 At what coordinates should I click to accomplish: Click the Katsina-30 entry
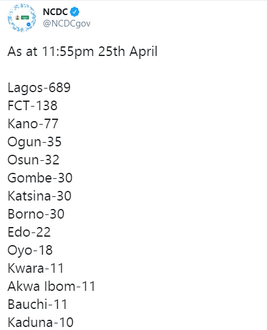(40, 196)
